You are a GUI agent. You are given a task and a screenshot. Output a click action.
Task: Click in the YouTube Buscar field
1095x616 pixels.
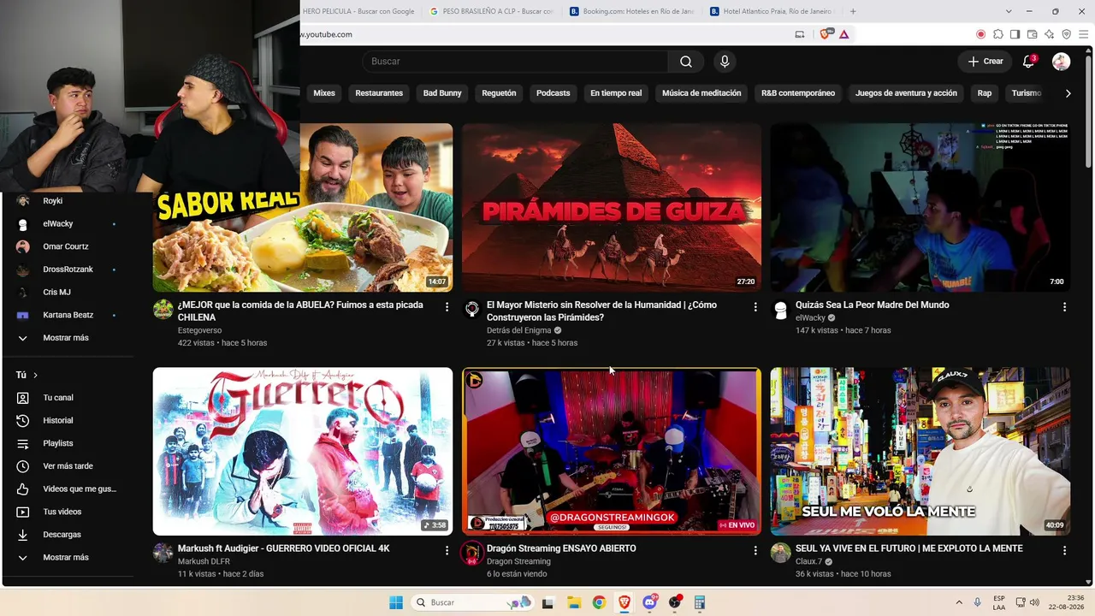pos(515,62)
